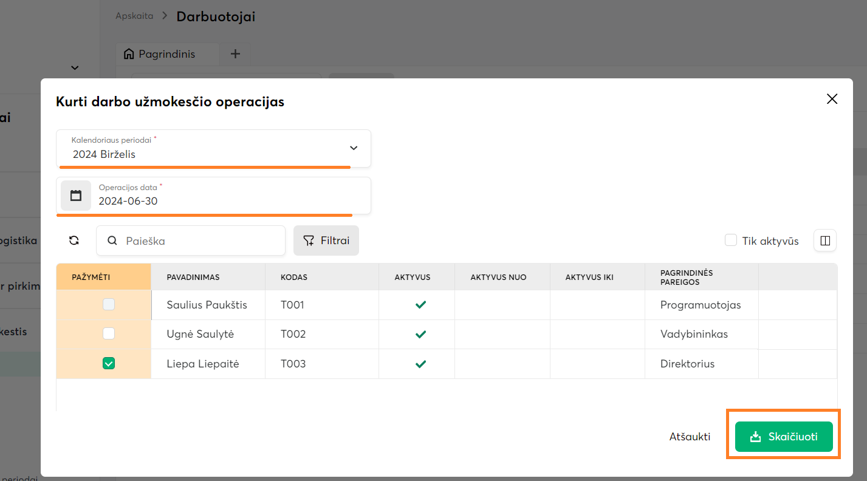Close the payroll operations dialog
This screenshot has width=867, height=481.
point(832,99)
